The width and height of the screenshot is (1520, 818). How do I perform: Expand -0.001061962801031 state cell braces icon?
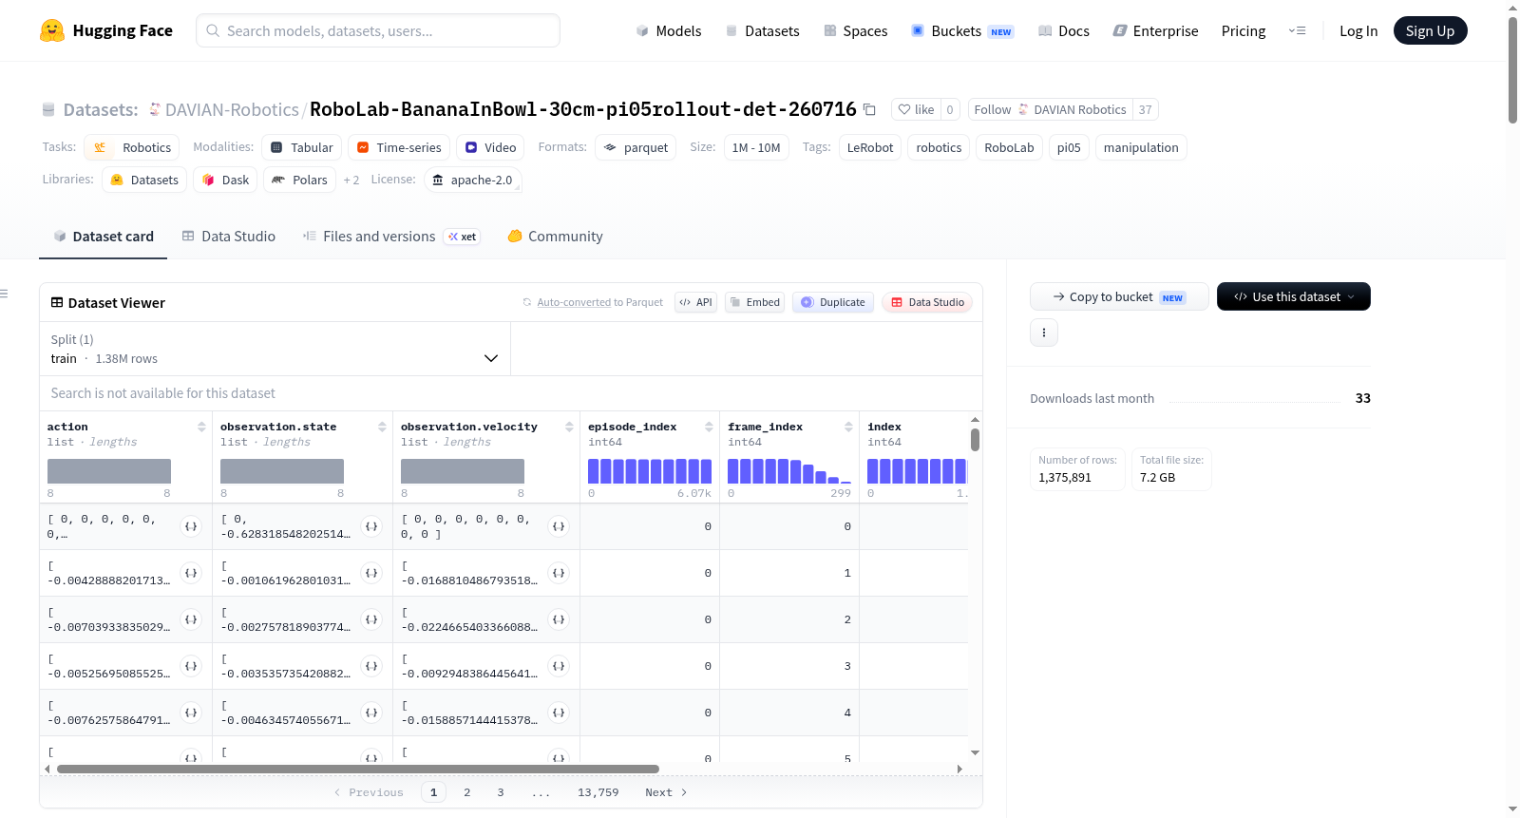tap(371, 573)
